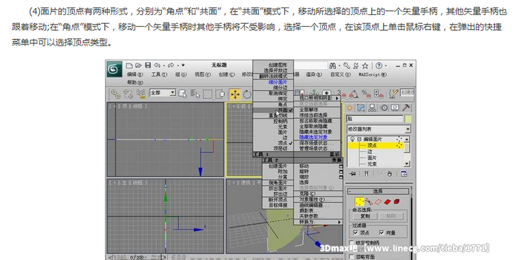Click the red Patch selection icon
This screenshot has width=514, height=260.
[x=387, y=202]
